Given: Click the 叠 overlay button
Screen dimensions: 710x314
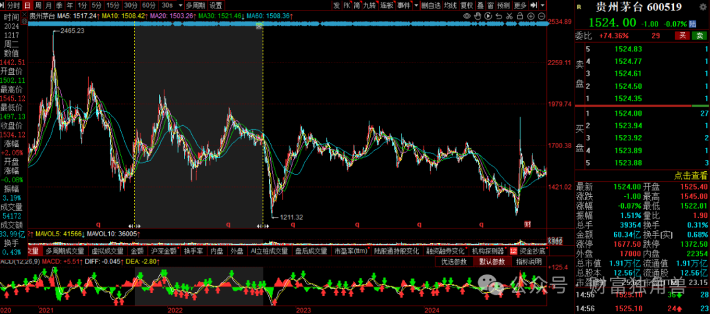Looking at the screenshot, I should [x=481, y=5].
